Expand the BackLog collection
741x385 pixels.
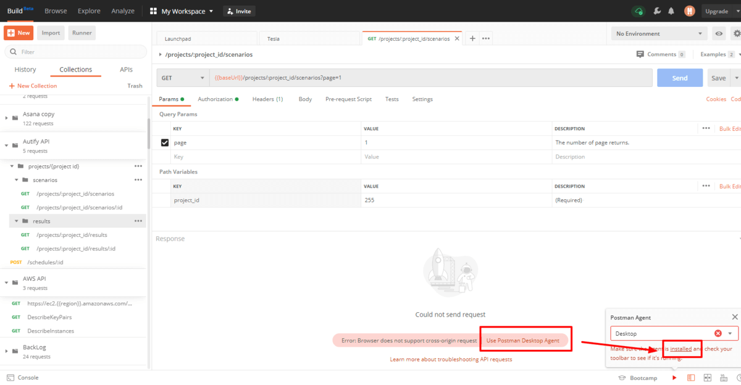pyautogui.click(x=7, y=351)
